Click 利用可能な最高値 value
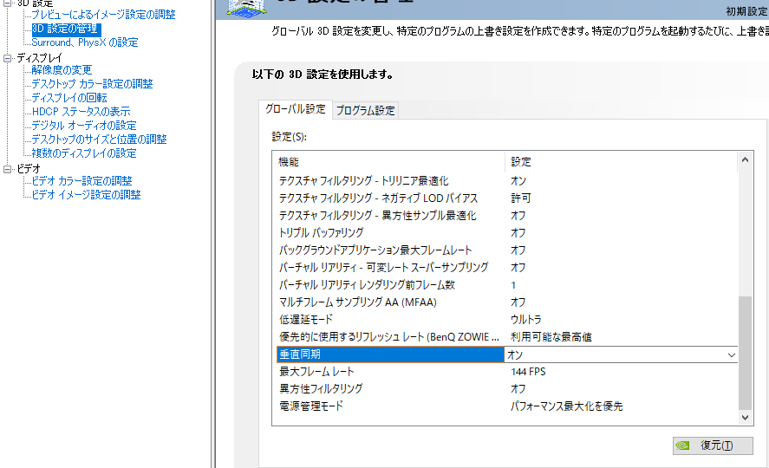This screenshot has height=468, width=769. [551, 337]
